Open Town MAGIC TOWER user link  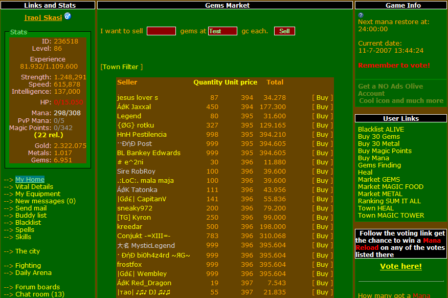tap(391, 216)
